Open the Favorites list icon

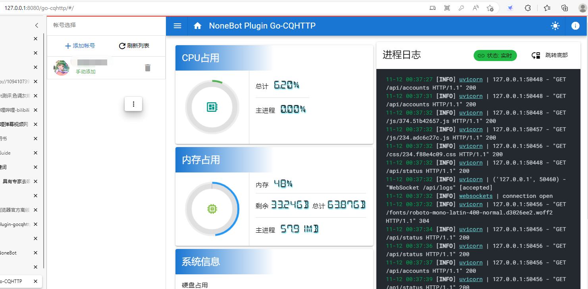tap(547, 8)
